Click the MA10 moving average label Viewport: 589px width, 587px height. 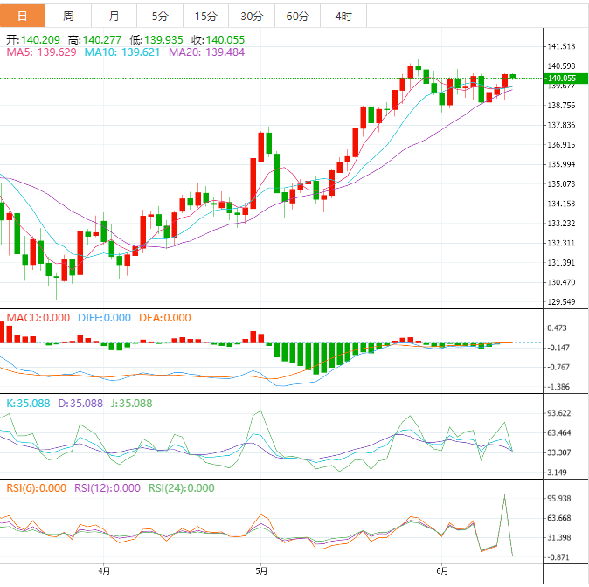[x=121, y=52]
